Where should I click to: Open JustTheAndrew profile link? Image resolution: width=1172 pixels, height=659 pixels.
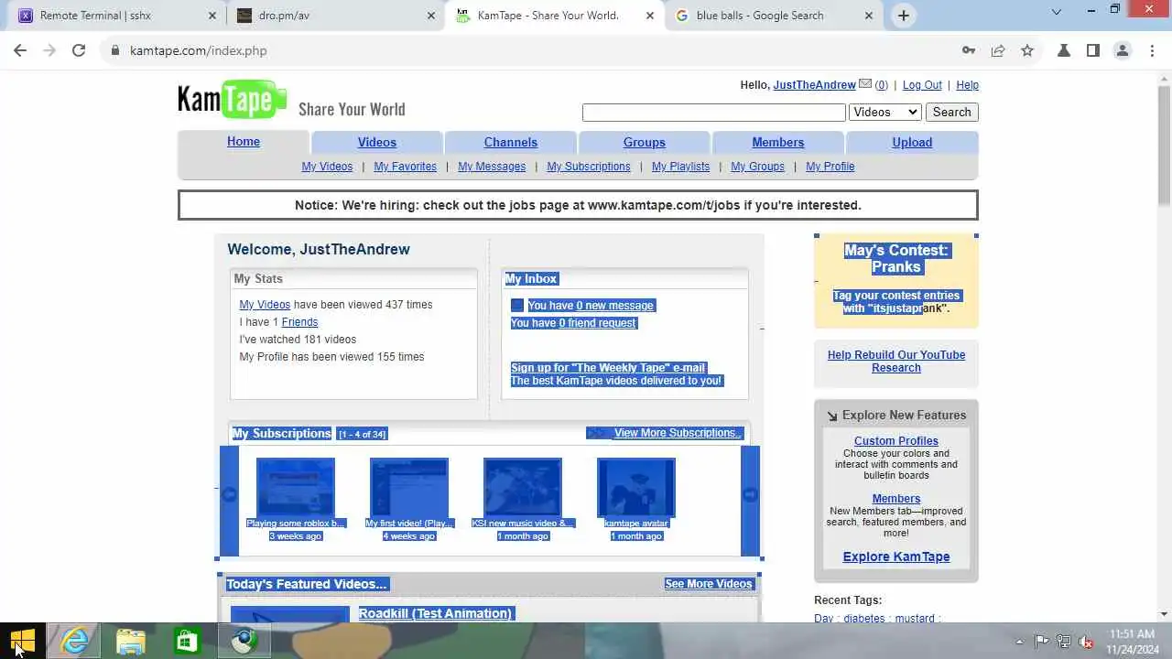[814, 85]
